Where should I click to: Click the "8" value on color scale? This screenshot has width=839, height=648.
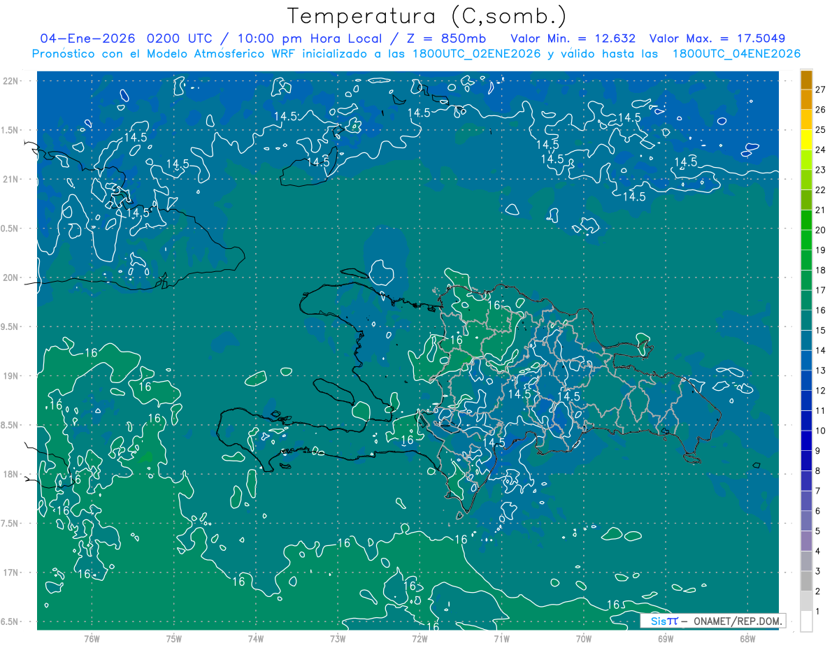coord(818,470)
